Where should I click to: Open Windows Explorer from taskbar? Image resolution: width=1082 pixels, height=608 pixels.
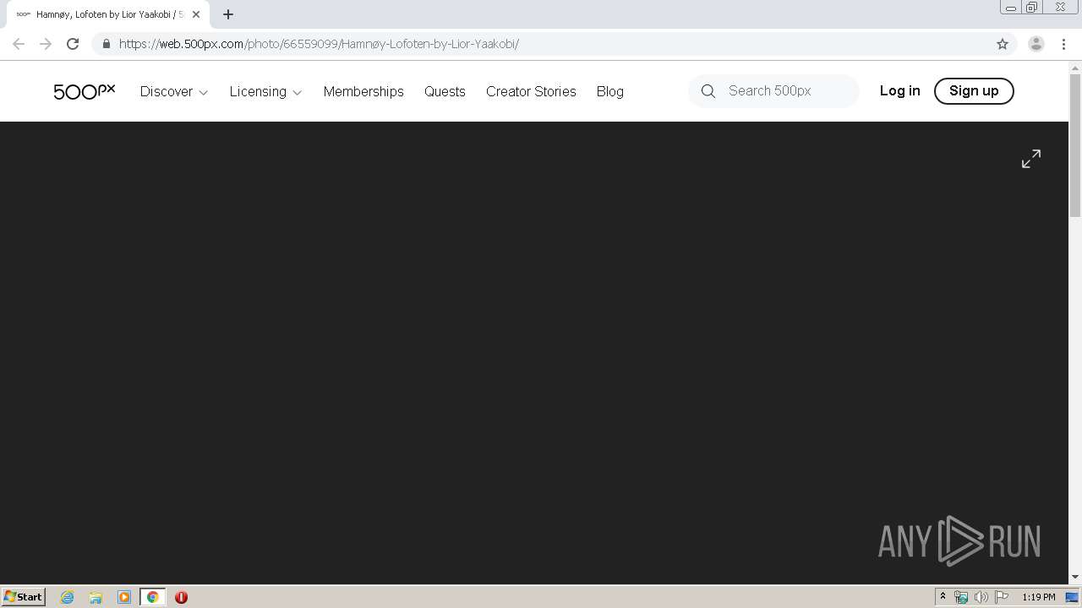point(96,597)
